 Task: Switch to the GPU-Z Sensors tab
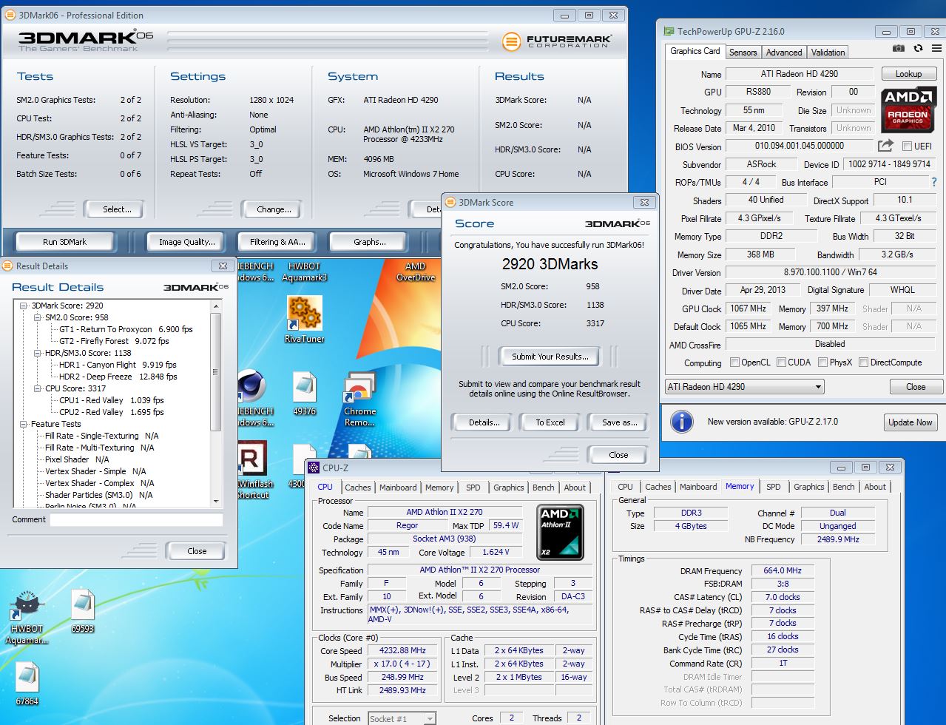(743, 53)
